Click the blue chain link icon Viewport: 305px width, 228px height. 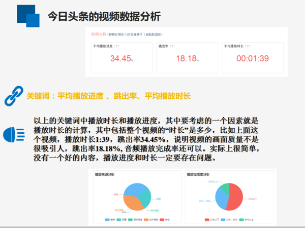[x=14, y=96]
